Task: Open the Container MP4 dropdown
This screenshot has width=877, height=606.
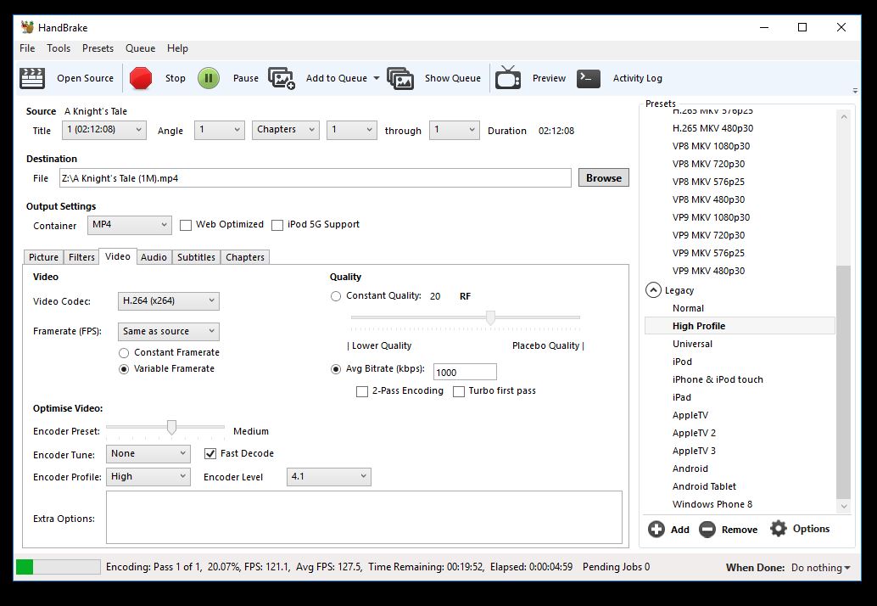Action: pos(129,225)
